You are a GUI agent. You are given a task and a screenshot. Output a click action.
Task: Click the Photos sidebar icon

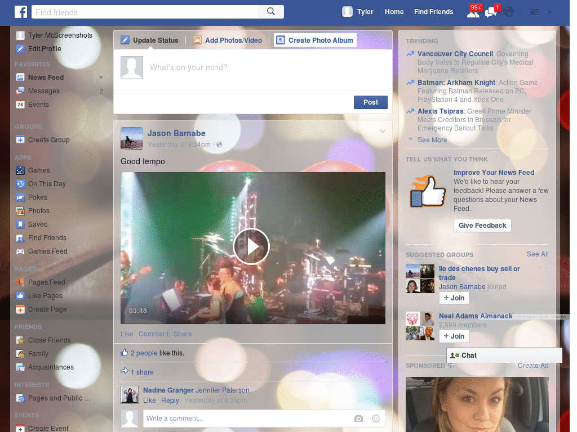pyautogui.click(x=20, y=210)
